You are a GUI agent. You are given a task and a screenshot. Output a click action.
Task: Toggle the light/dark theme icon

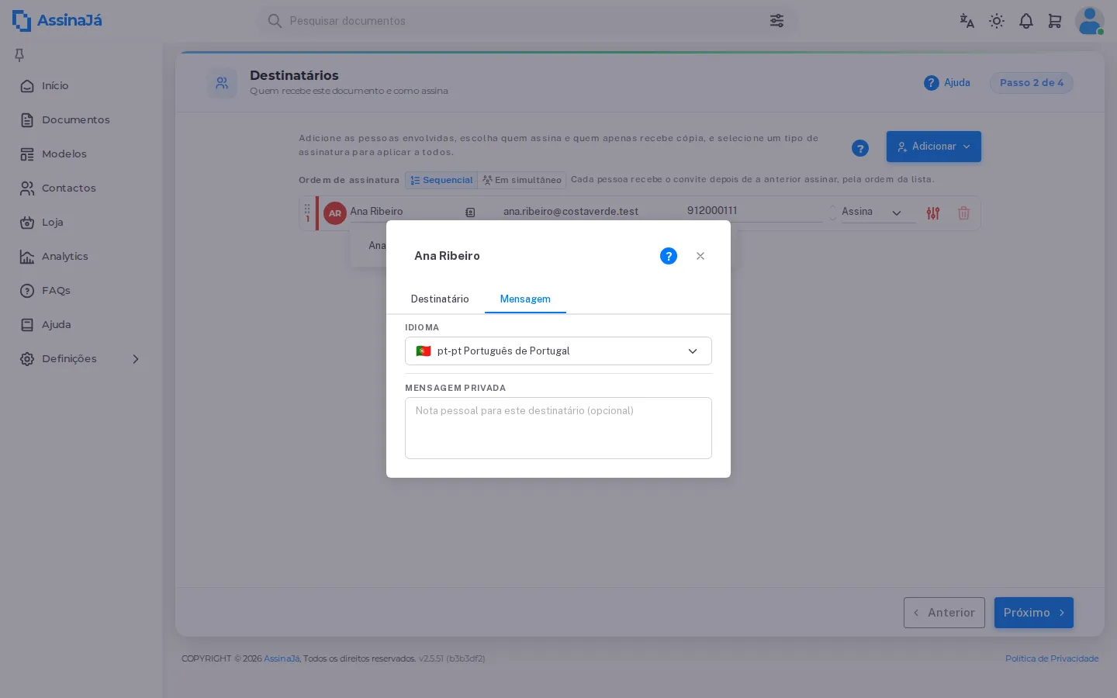point(997,21)
